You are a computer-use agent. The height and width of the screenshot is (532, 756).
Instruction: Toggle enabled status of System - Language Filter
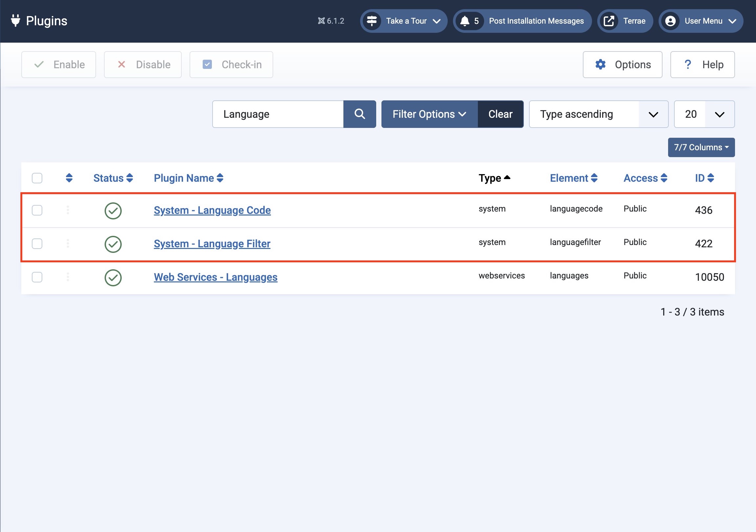[113, 244]
